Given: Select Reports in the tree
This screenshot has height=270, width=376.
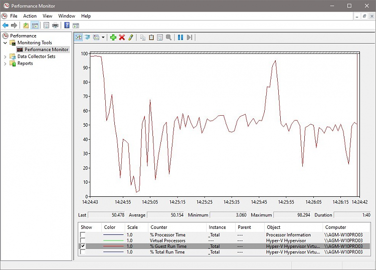Looking at the screenshot, I should pos(25,64).
